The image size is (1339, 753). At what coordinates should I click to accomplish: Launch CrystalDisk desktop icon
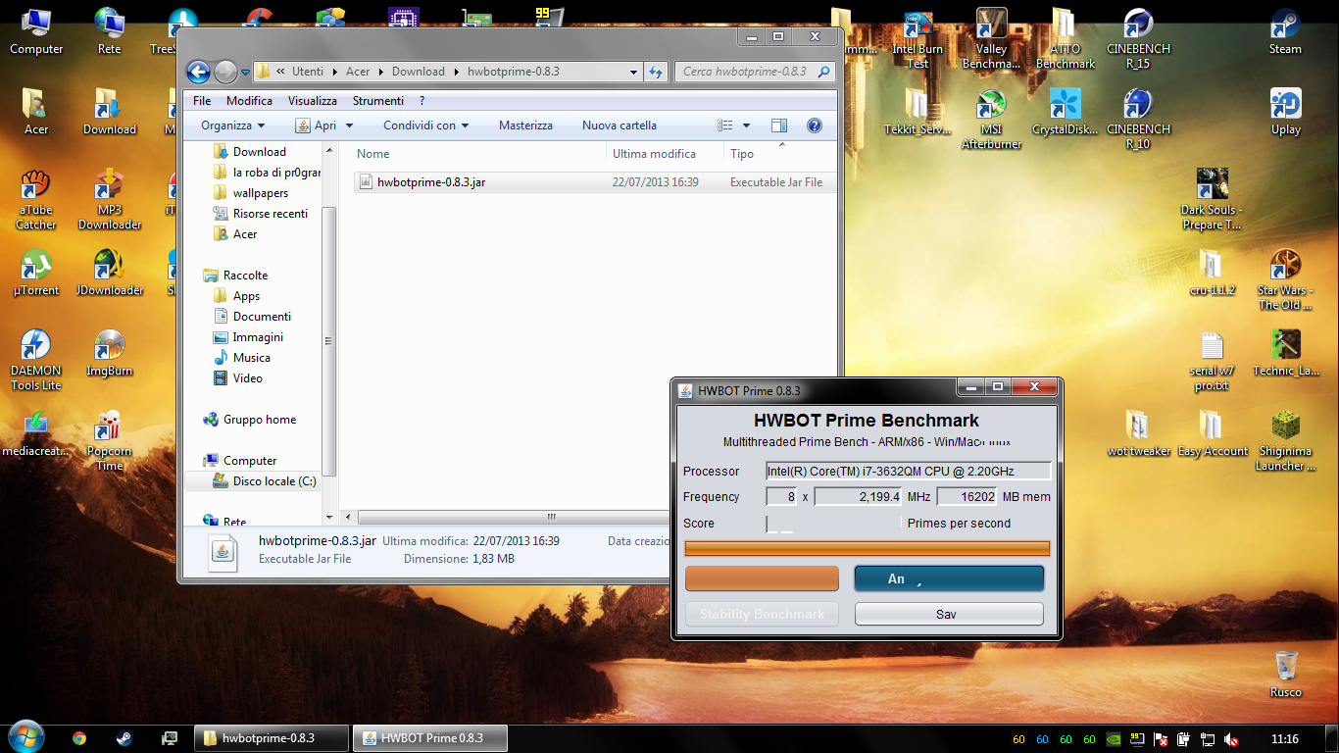click(x=1065, y=112)
